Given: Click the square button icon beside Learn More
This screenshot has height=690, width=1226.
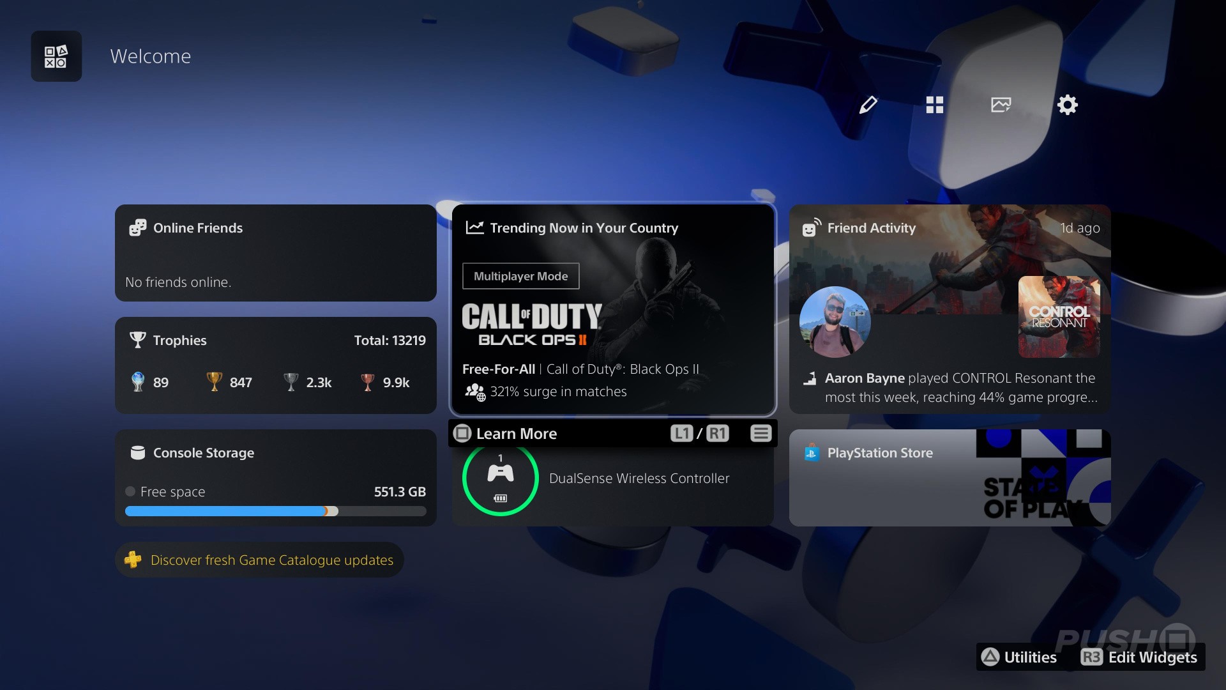Looking at the screenshot, I should point(462,433).
